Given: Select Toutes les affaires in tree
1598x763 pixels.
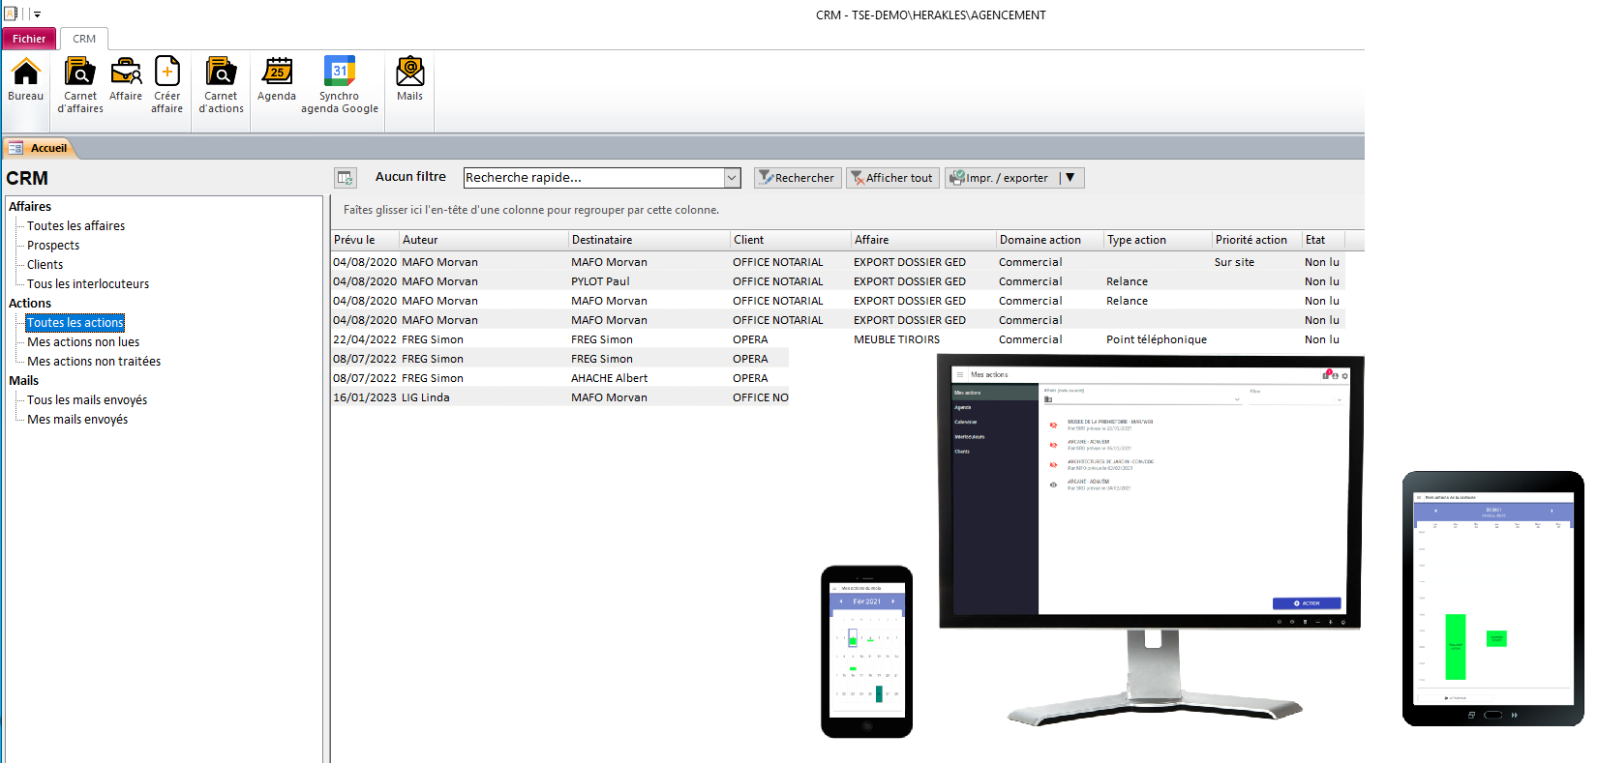Looking at the screenshot, I should click(x=75, y=225).
